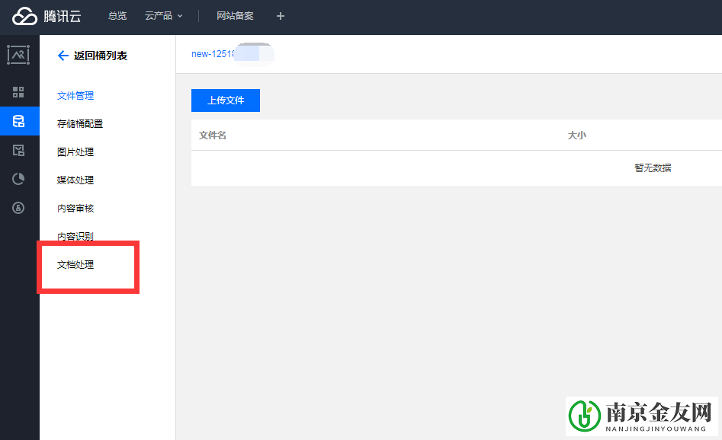
Task: Go to 总览 in the top bar
Action: 117,16
